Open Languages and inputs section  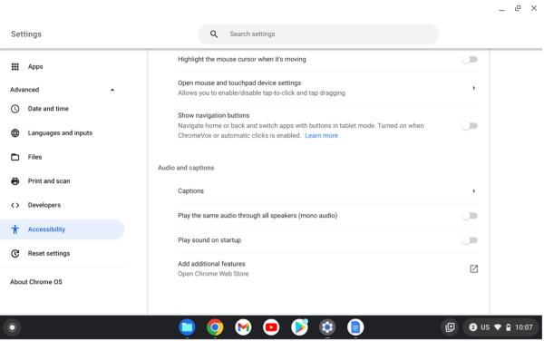point(60,132)
